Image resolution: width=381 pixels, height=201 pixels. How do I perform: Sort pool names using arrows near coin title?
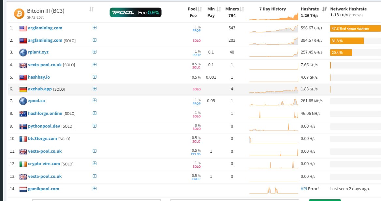point(91,9)
